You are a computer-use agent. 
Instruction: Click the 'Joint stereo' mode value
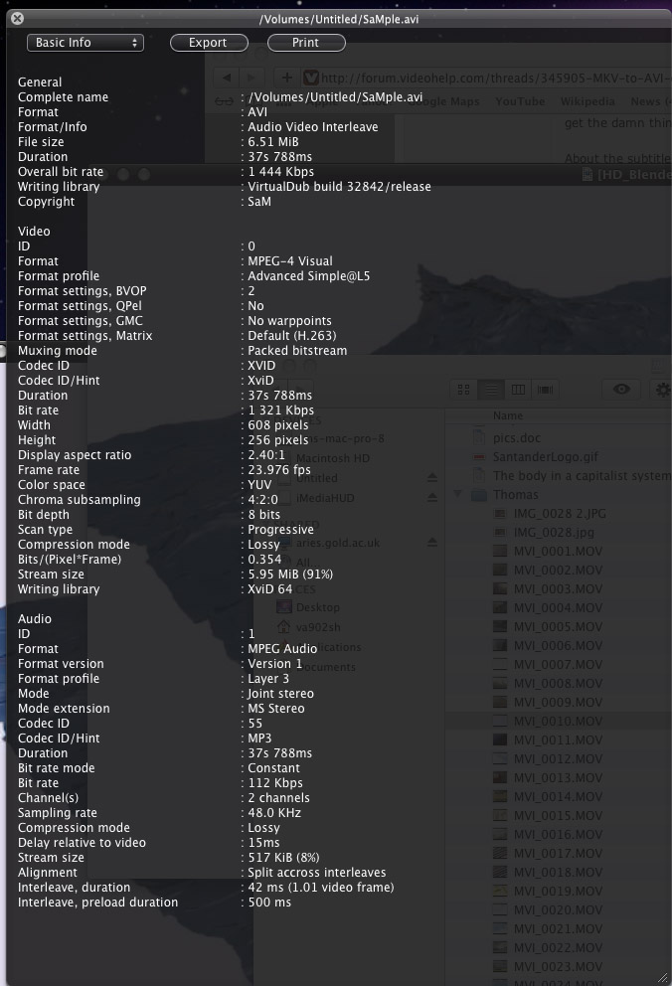coord(280,693)
